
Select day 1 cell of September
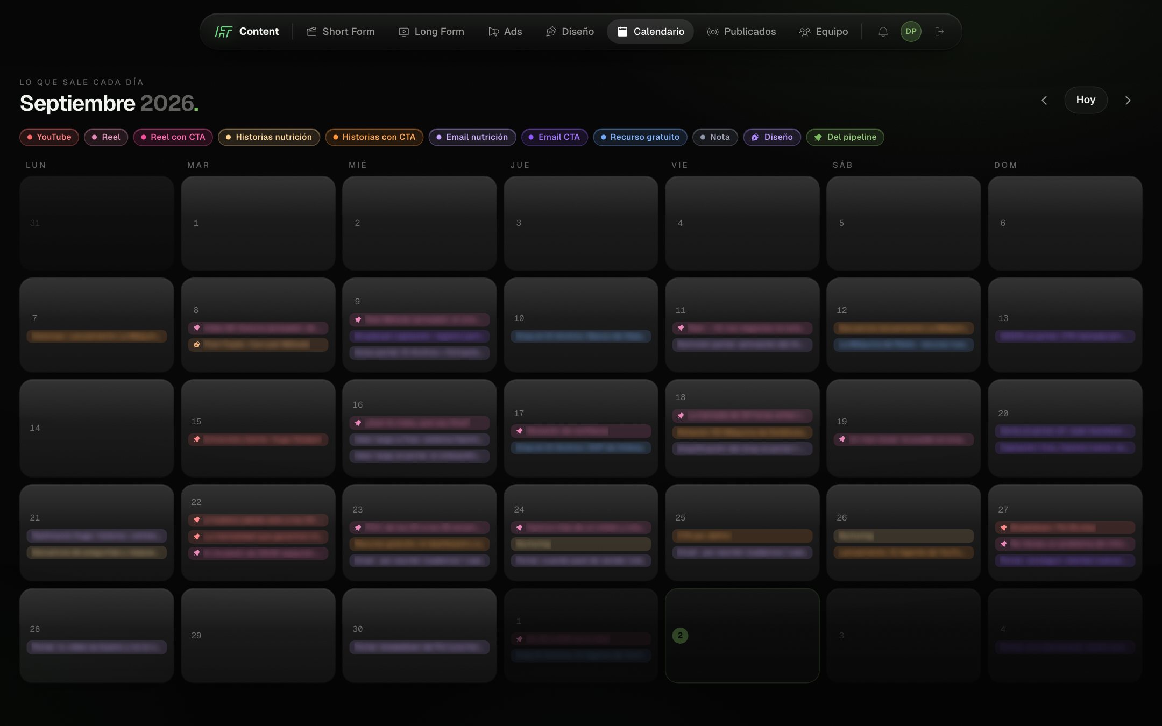tap(258, 223)
